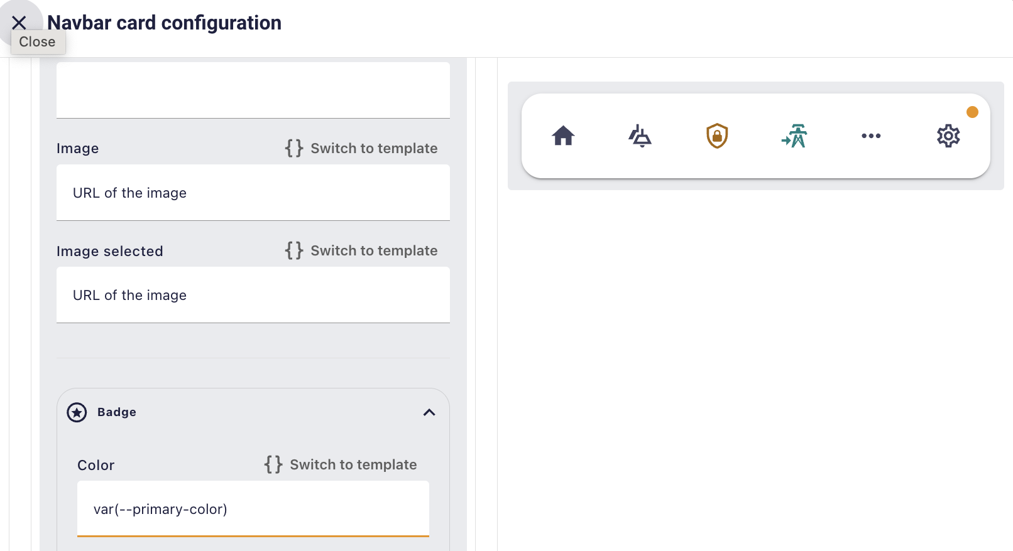Select the shield lock security icon
The image size is (1013, 551).
point(717,136)
